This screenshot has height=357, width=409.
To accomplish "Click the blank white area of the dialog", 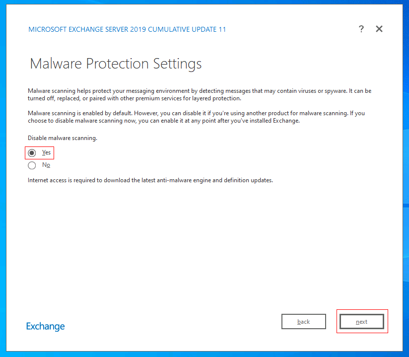I will tap(204, 248).
